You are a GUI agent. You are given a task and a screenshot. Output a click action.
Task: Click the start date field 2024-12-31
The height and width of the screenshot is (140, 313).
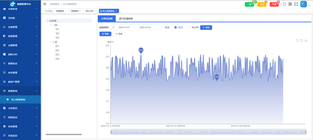[124, 27]
